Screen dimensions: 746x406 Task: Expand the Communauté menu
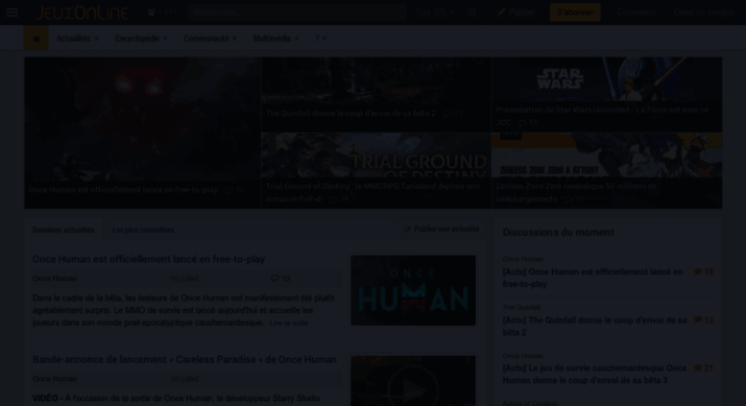pos(210,38)
